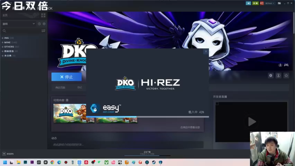Play the developer broadcast video

pyautogui.click(x=251, y=122)
